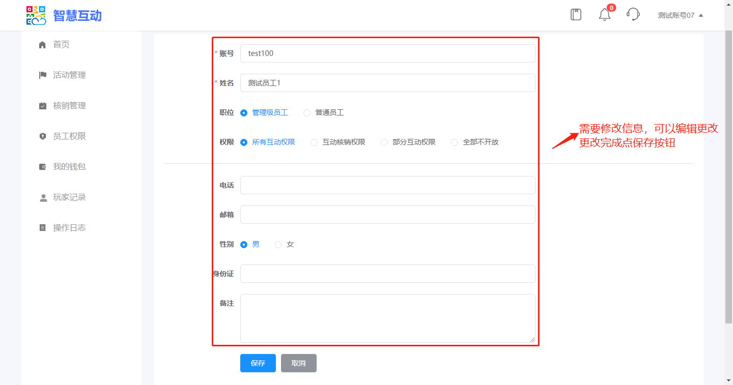This screenshot has height=385, width=733.
Task: Open the documentation book icon
Action: (576, 15)
